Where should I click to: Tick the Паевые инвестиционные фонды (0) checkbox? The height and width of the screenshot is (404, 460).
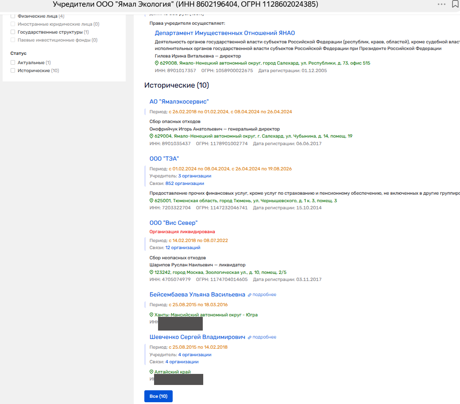tap(12, 40)
